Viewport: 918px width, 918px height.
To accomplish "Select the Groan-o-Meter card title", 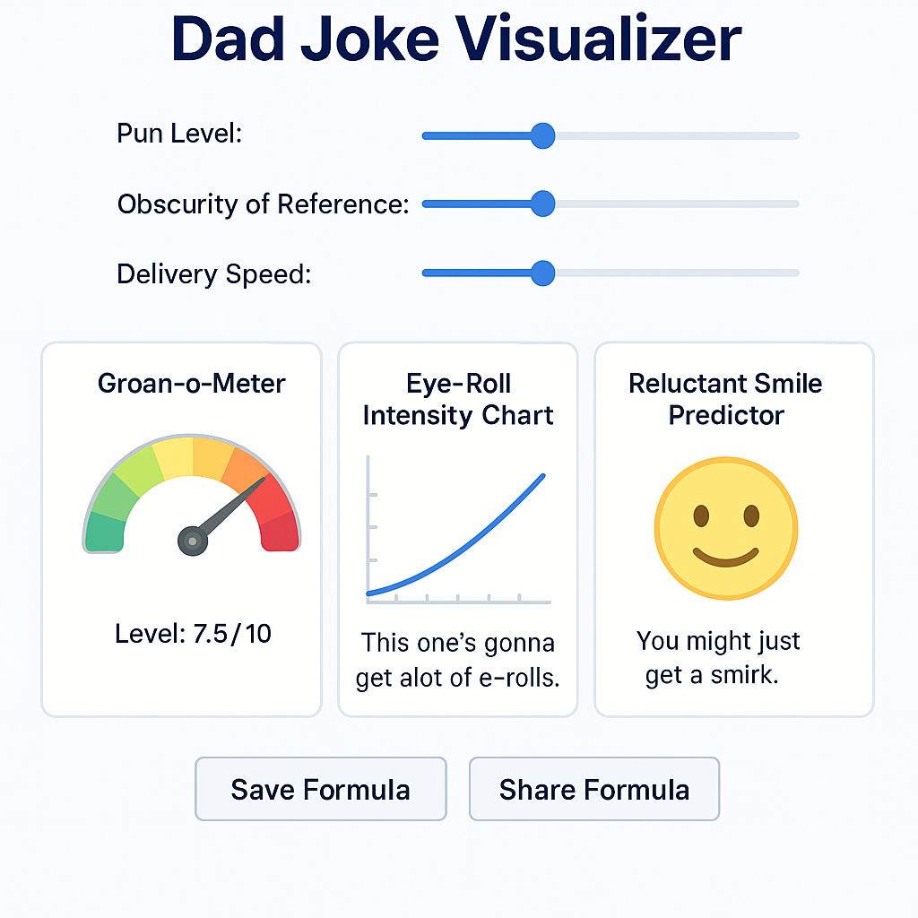I will click(x=191, y=384).
